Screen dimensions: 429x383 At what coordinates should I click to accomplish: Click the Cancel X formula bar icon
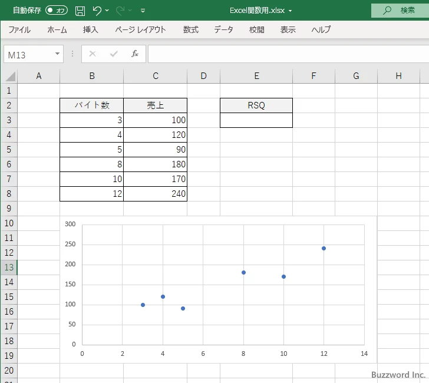[x=93, y=54]
